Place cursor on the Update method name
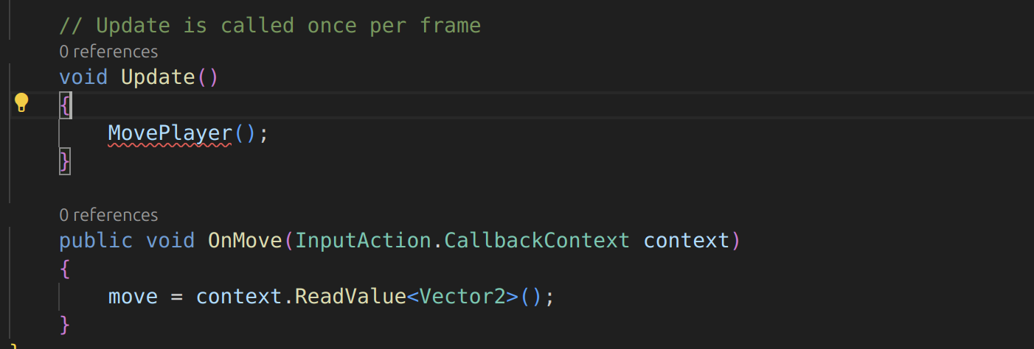This screenshot has height=349, width=1034. click(158, 77)
